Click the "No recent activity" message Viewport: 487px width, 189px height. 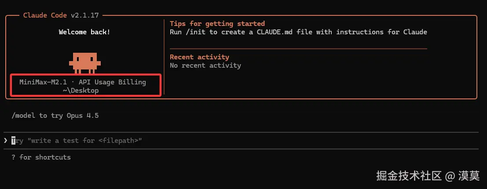(205, 65)
